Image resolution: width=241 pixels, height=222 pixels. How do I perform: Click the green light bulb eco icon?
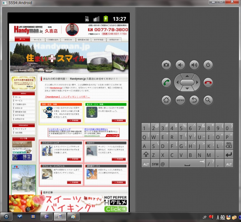pos(92,112)
